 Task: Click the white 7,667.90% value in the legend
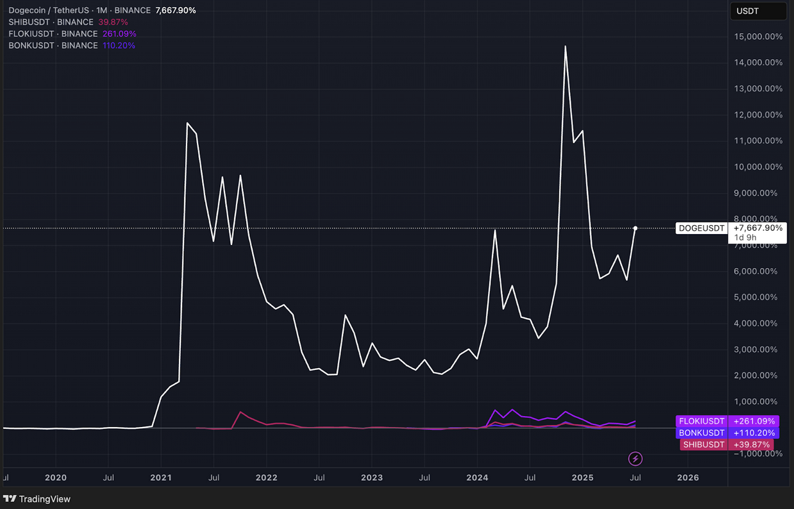176,10
